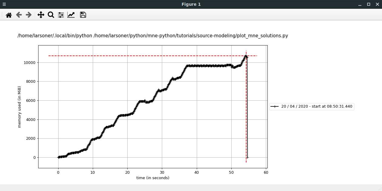Open the window menu icon in title bar
Screen dimensions: 382x191
[4, 4]
